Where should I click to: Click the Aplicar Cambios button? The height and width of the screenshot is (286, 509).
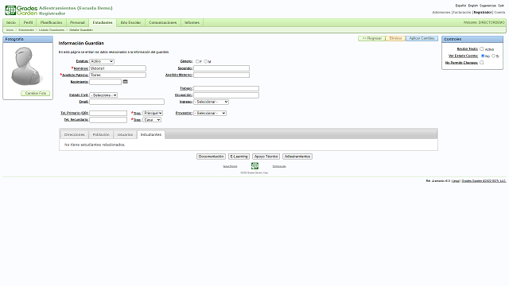coord(422,38)
